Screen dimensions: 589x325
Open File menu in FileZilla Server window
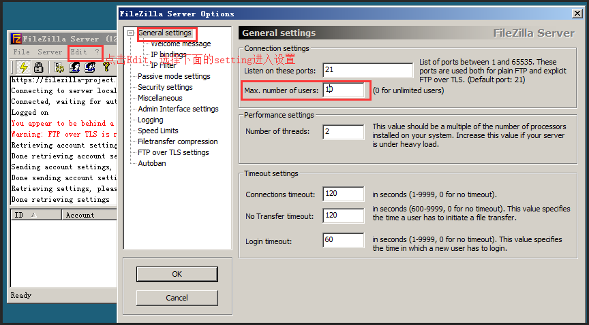pos(21,52)
